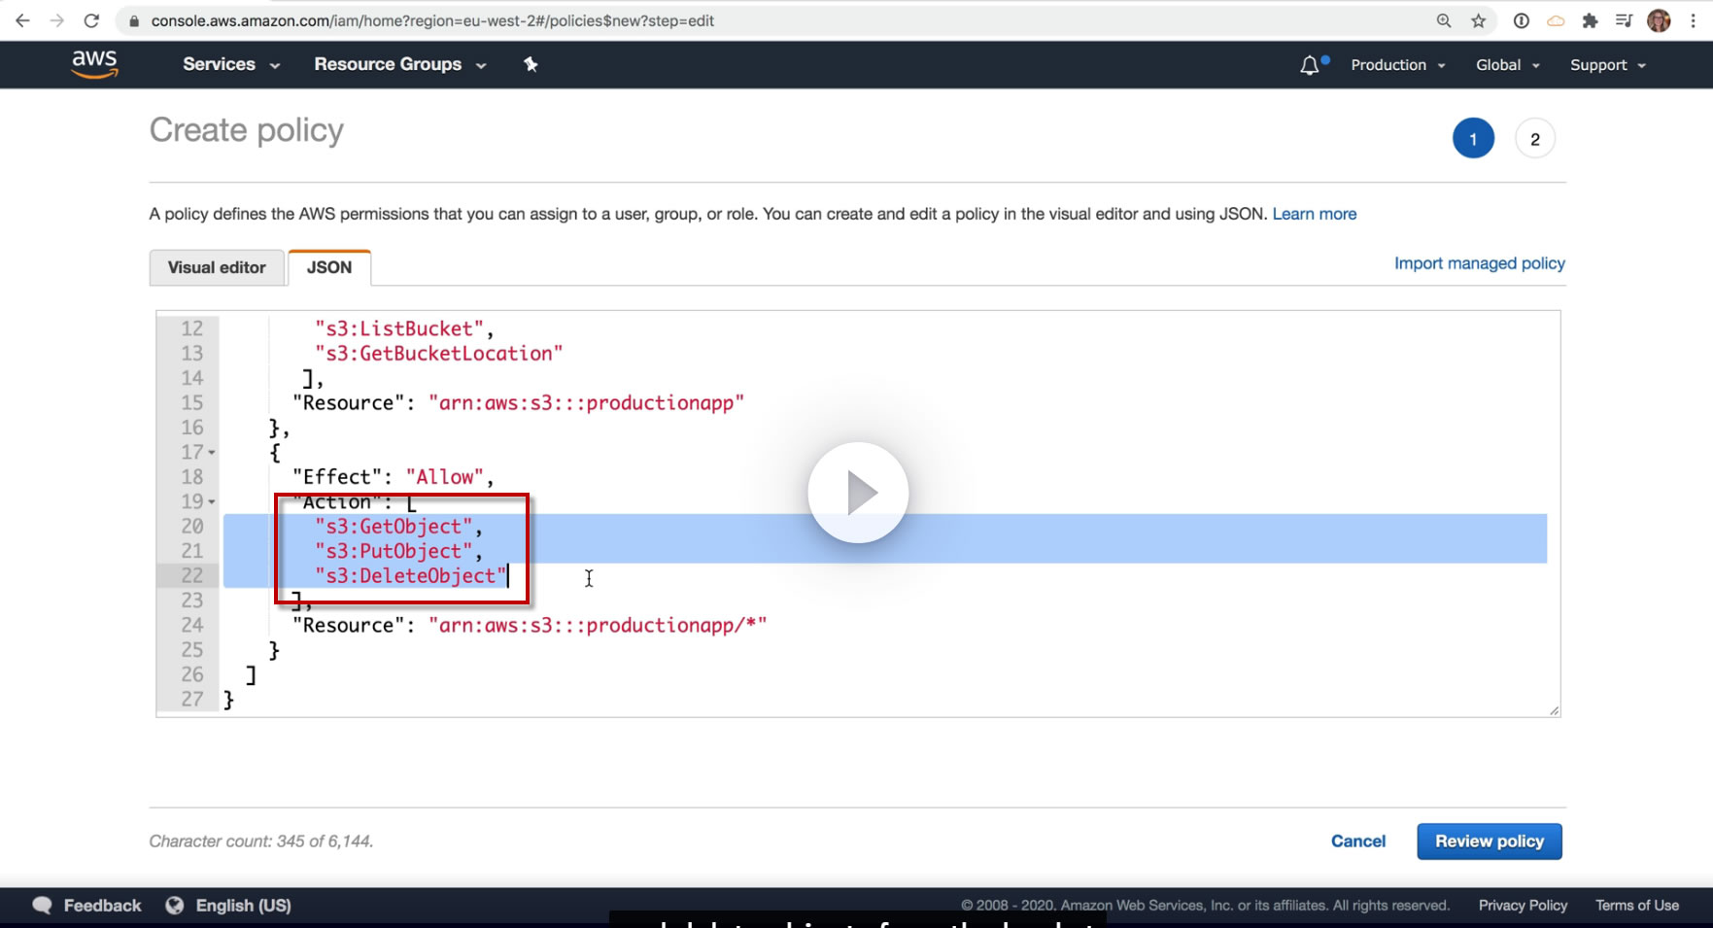This screenshot has width=1713, height=928.
Task: Bookmark this page with the star icon
Action: click(x=1479, y=20)
